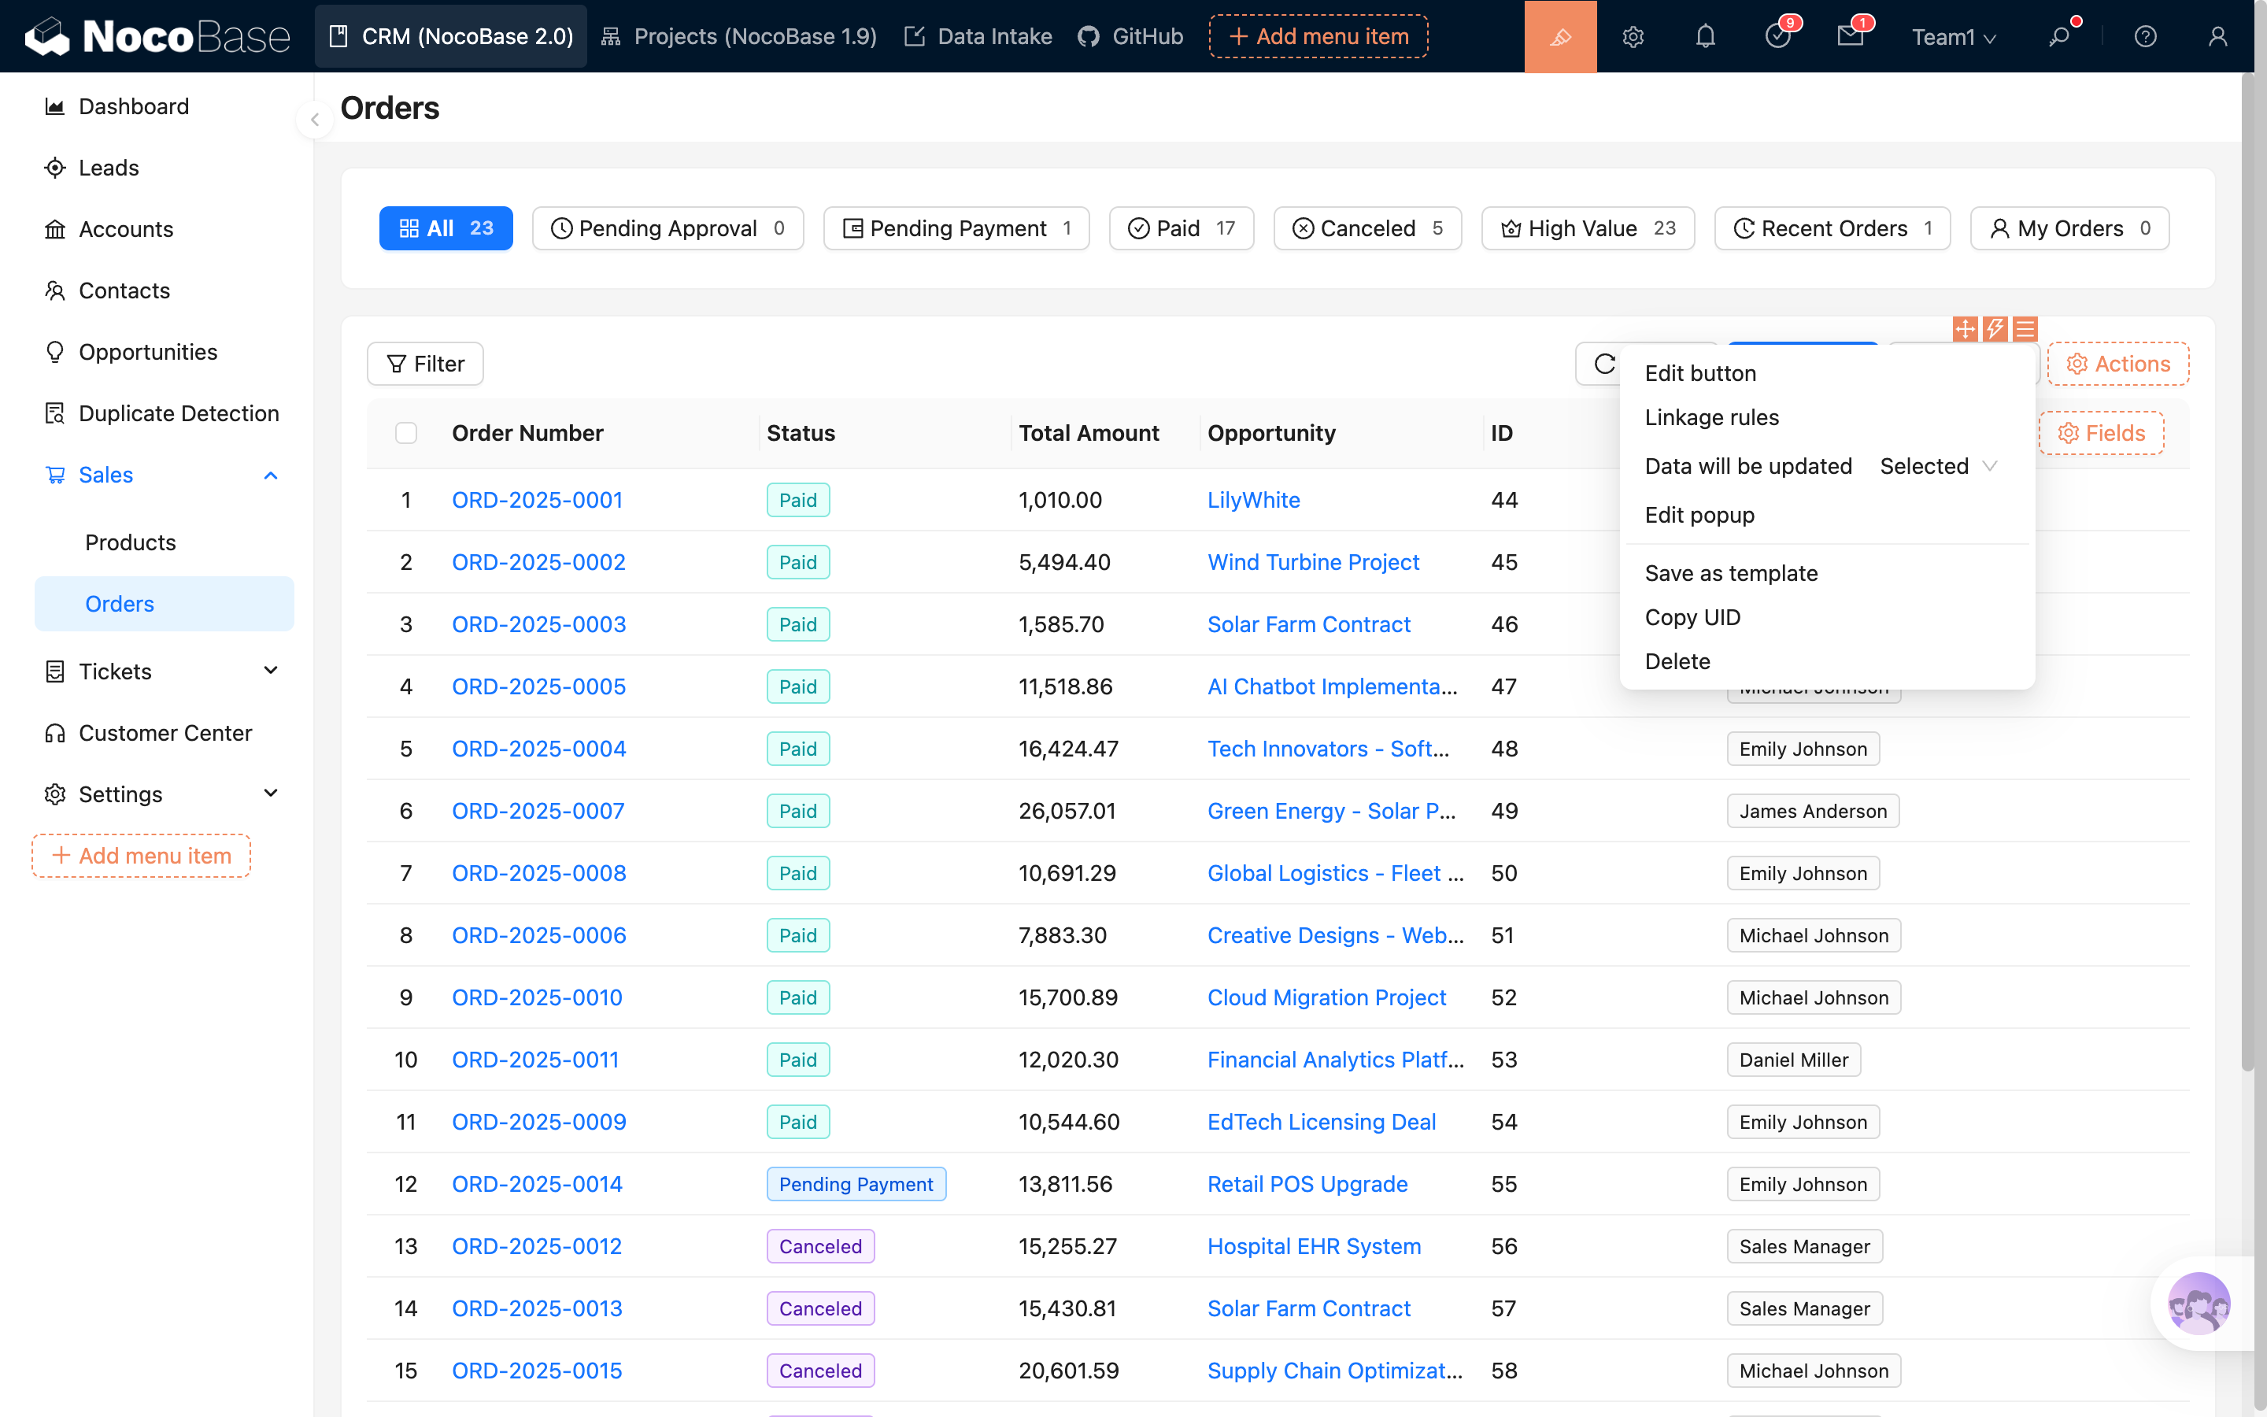The height and width of the screenshot is (1417, 2267).
Task: Collapse sidebar with the arrow handle
Action: tap(315, 120)
